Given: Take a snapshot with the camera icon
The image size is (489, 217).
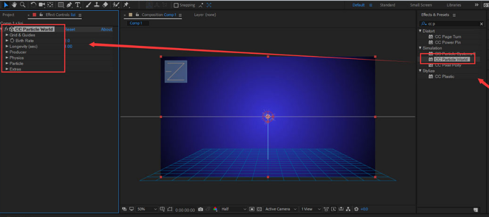Looking at the screenshot, I should (201, 209).
